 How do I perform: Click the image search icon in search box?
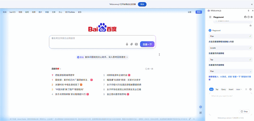[x=137, y=44]
